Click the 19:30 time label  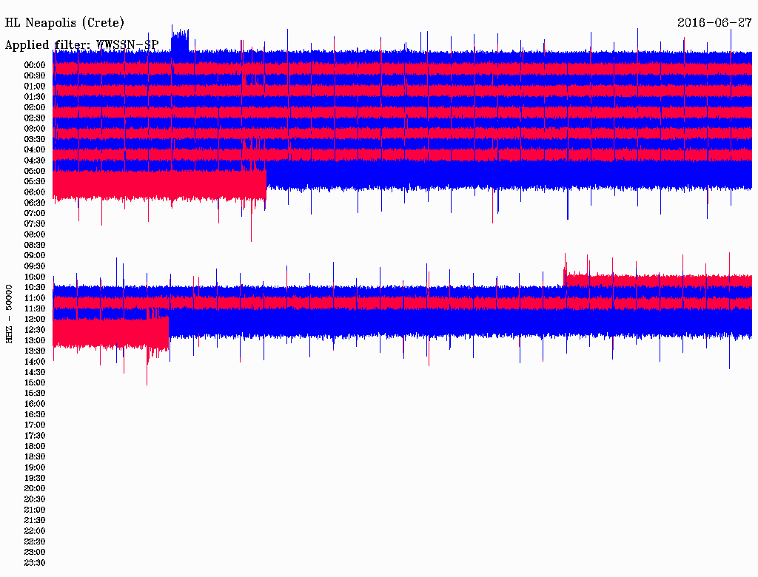(35, 478)
